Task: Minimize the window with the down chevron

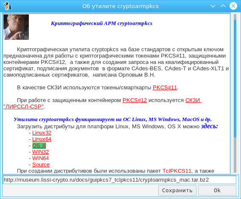Action: pos(213,6)
